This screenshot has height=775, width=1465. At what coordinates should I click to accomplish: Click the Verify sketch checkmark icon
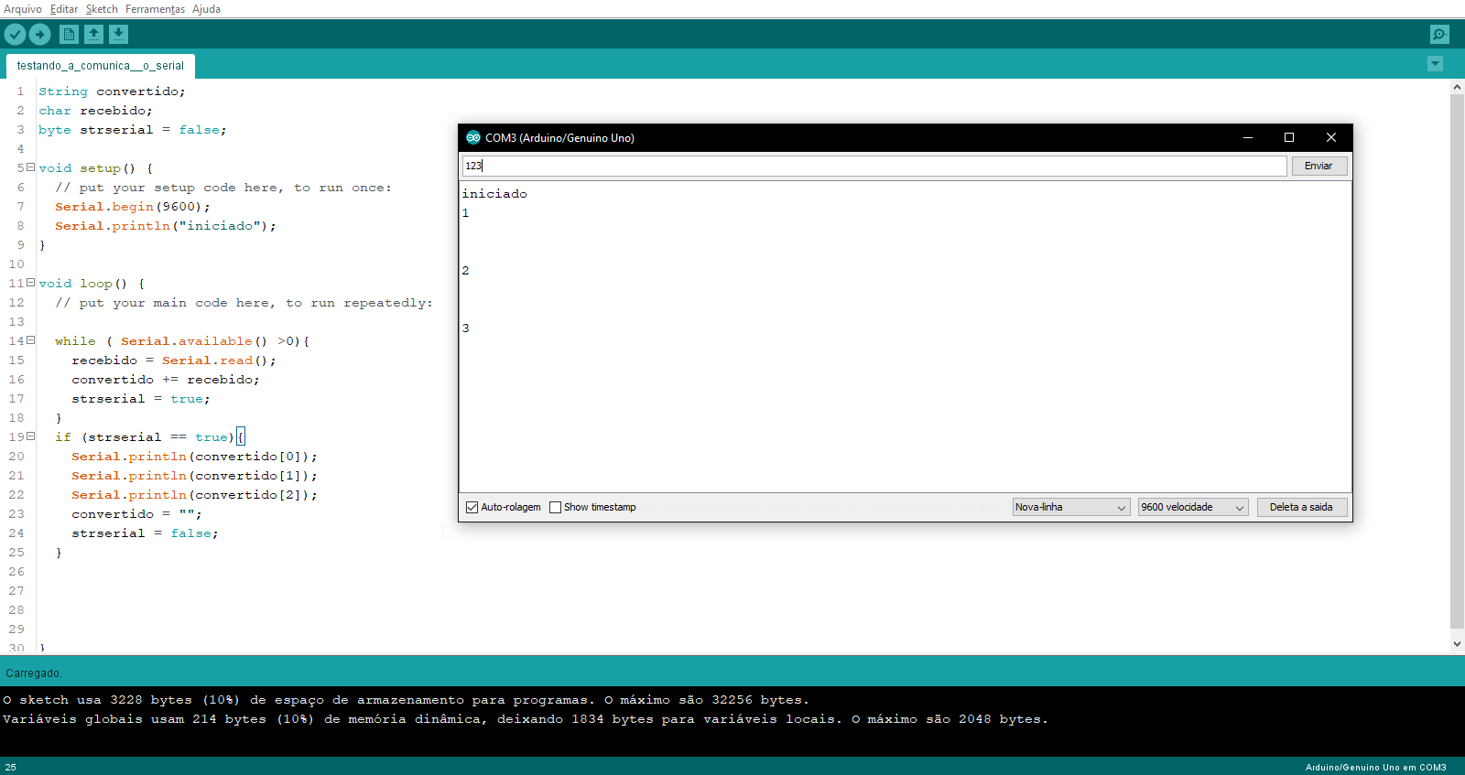pos(16,35)
